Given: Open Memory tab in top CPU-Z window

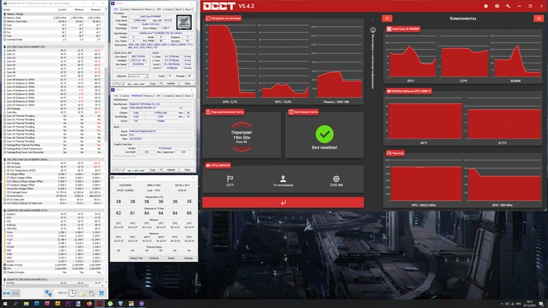Looking at the screenshot, I should (149, 9).
